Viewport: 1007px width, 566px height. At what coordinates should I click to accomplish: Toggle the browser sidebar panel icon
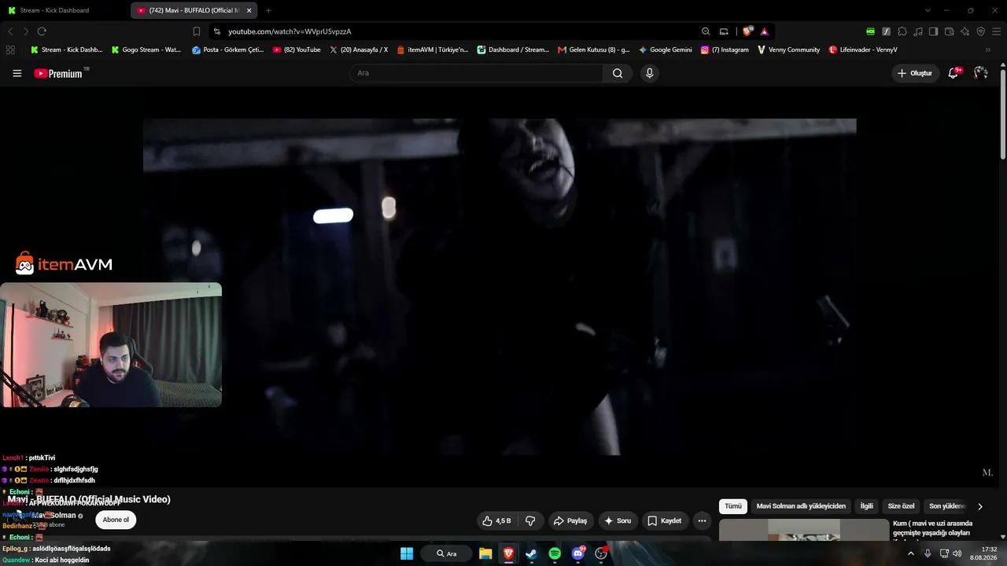(933, 31)
